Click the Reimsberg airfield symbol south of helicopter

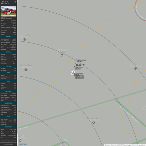click(94, 123)
